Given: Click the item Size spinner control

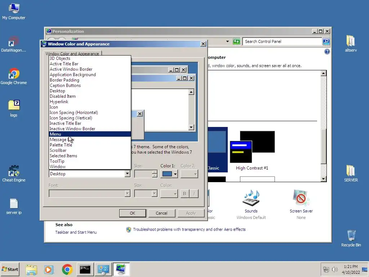Looking at the screenshot, I should click(155, 174).
